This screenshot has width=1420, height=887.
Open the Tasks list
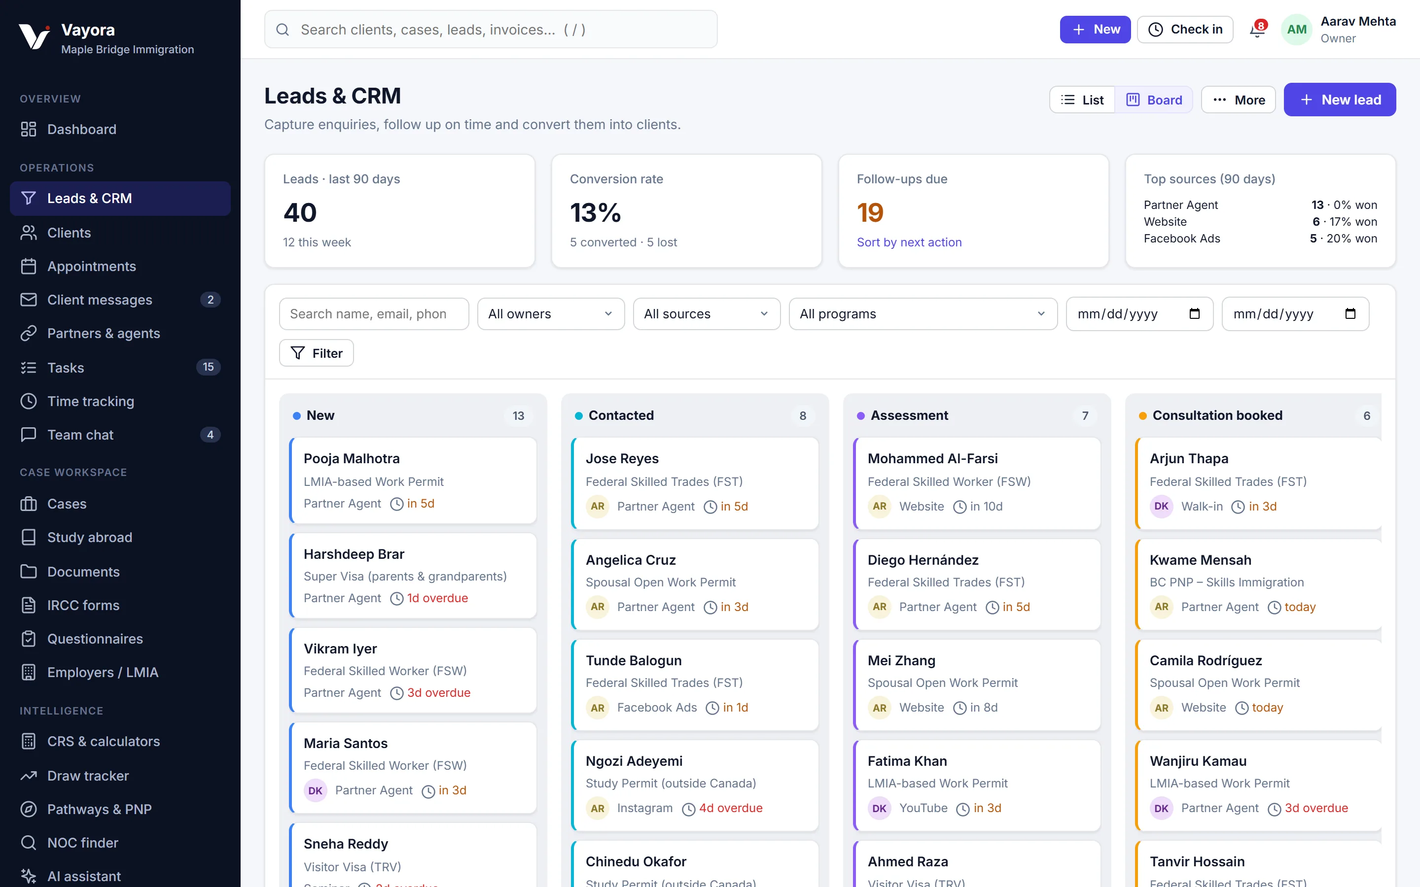[120, 367]
